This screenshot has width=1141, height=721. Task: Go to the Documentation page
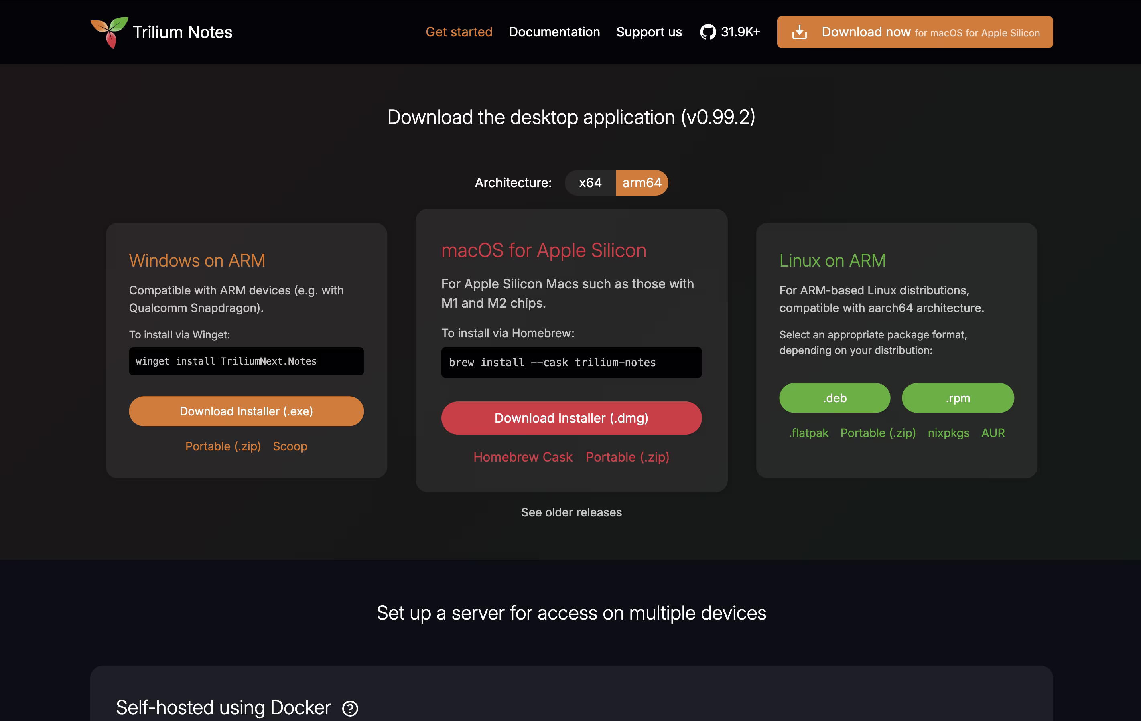[554, 32]
